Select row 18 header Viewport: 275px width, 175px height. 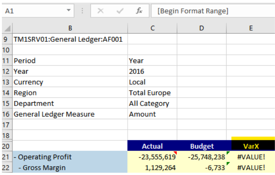(x=7, y=135)
